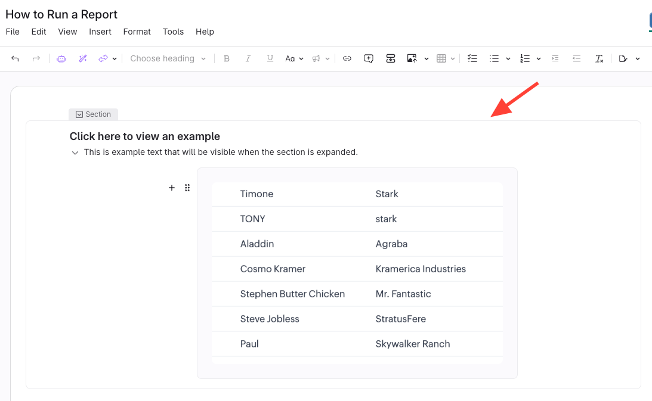Open the numbered list options arrow
Image resolution: width=652 pixels, height=401 pixels.
pos(539,58)
